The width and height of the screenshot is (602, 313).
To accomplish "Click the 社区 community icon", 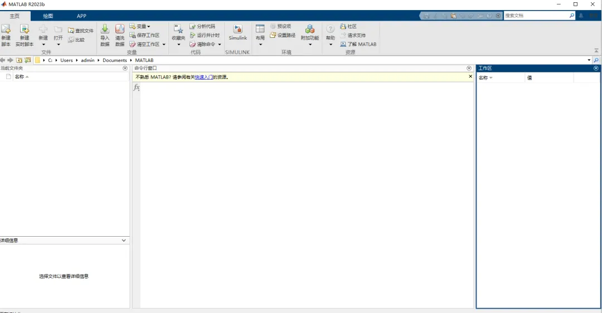I will point(343,26).
